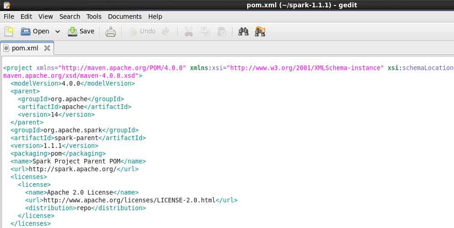Click the opening <license> tag

coord(34,185)
